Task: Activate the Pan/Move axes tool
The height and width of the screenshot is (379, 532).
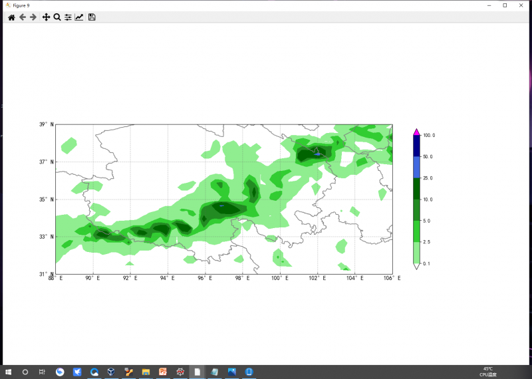Action: coord(46,17)
